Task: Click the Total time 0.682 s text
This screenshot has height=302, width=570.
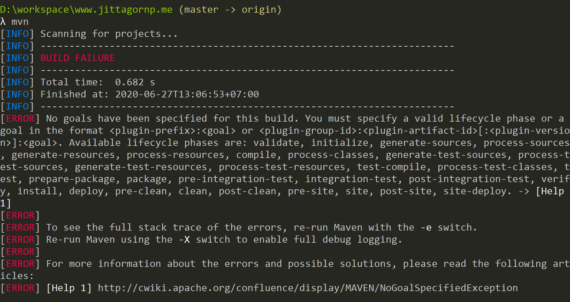Action: pos(98,82)
